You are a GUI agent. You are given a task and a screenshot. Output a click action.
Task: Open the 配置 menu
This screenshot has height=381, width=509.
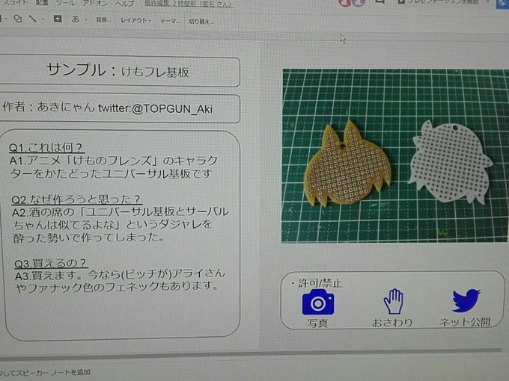42,2
